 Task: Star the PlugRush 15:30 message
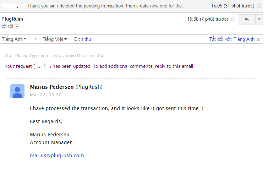point(233,19)
